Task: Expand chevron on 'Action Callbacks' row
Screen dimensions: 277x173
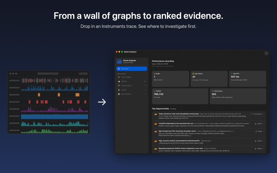Action: pos(264,149)
